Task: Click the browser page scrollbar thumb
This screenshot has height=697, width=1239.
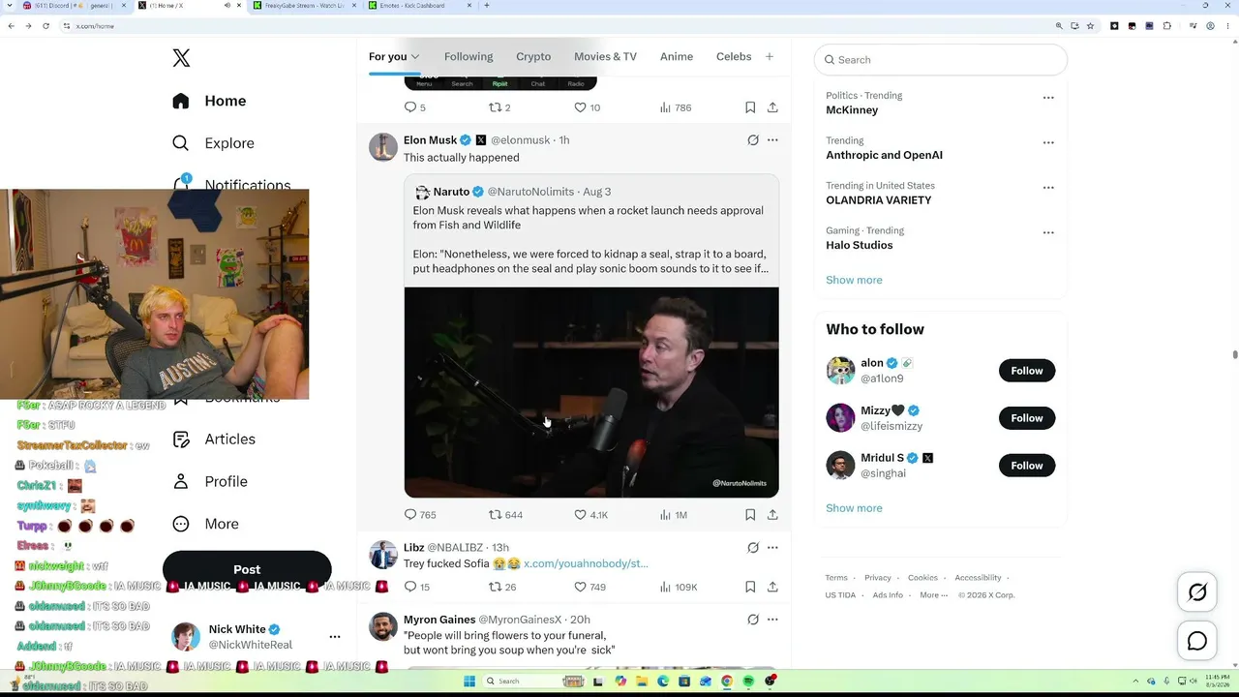Action: (x=1235, y=354)
